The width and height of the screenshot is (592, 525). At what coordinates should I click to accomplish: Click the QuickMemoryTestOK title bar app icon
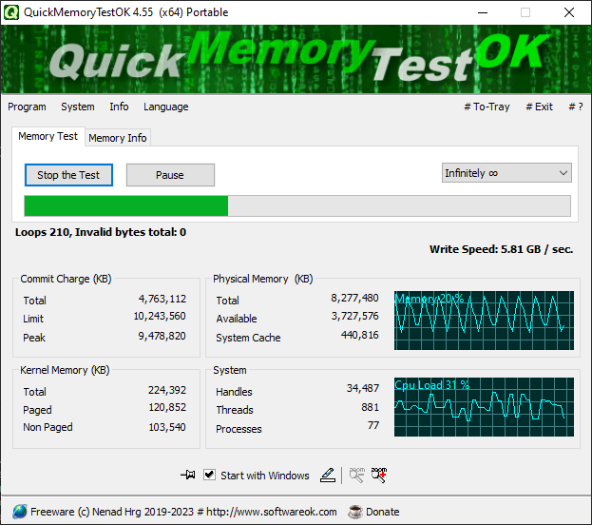pos(11,12)
